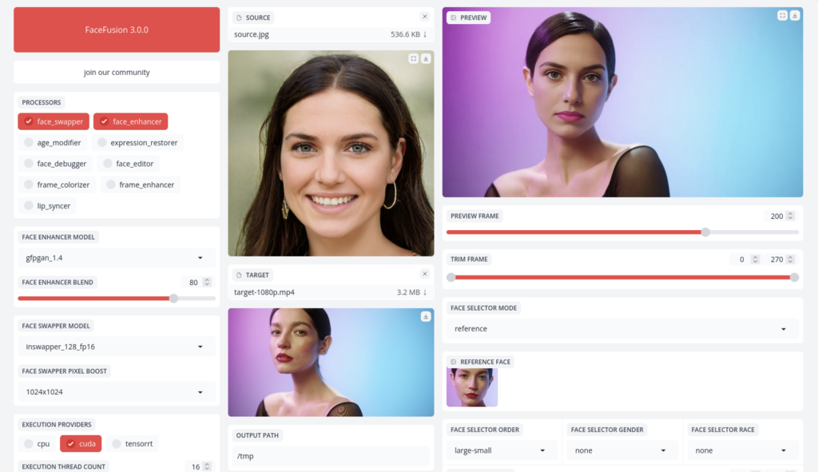
Task: Click the join our community button
Action: pyautogui.click(x=116, y=72)
